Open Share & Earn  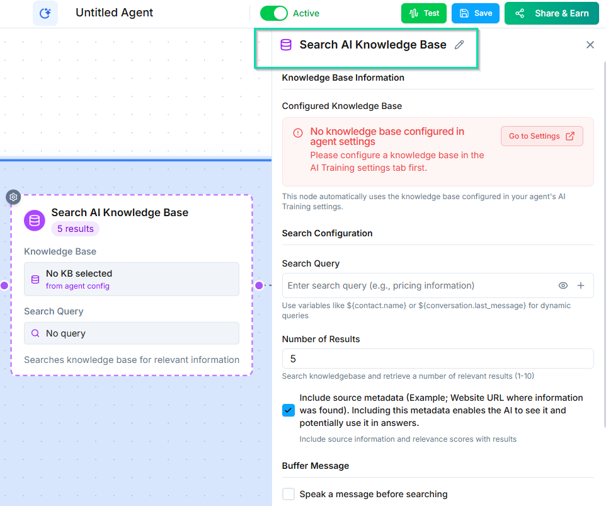(x=551, y=13)
